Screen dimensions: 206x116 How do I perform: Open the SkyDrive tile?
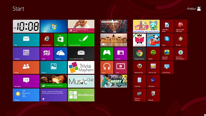61,54
